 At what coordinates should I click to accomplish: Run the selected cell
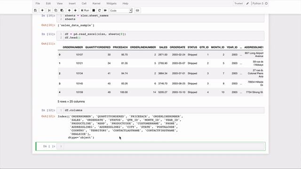point(85,10)
